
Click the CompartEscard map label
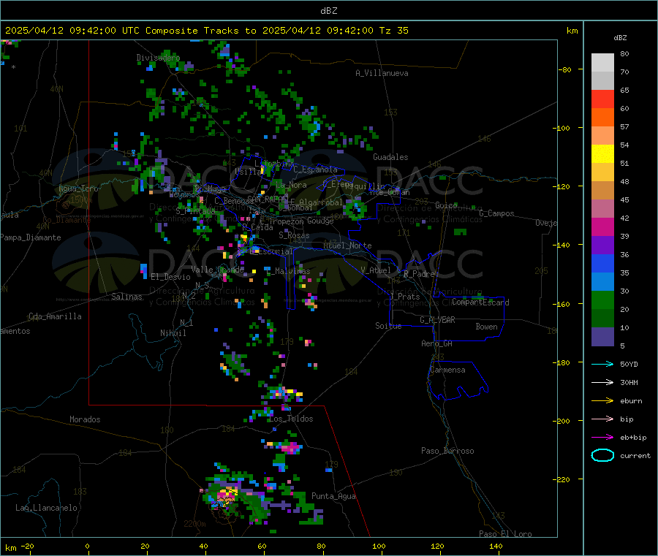coord(481,302)
